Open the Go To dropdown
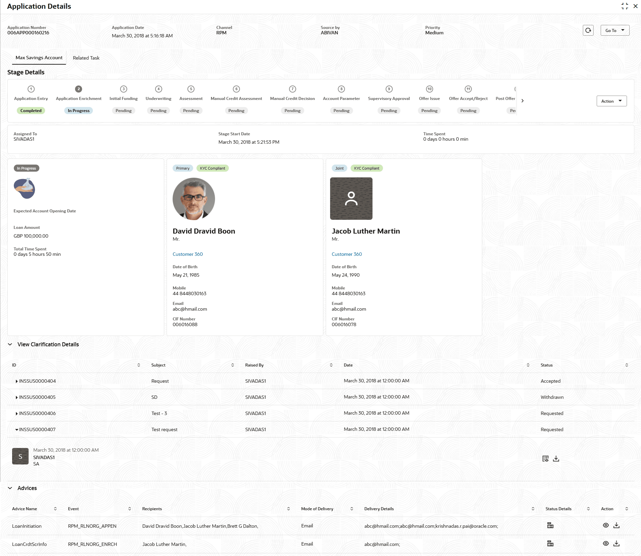The width and height of the screenshot is (641, 556). pyautogui.click(x=615, y=30)
